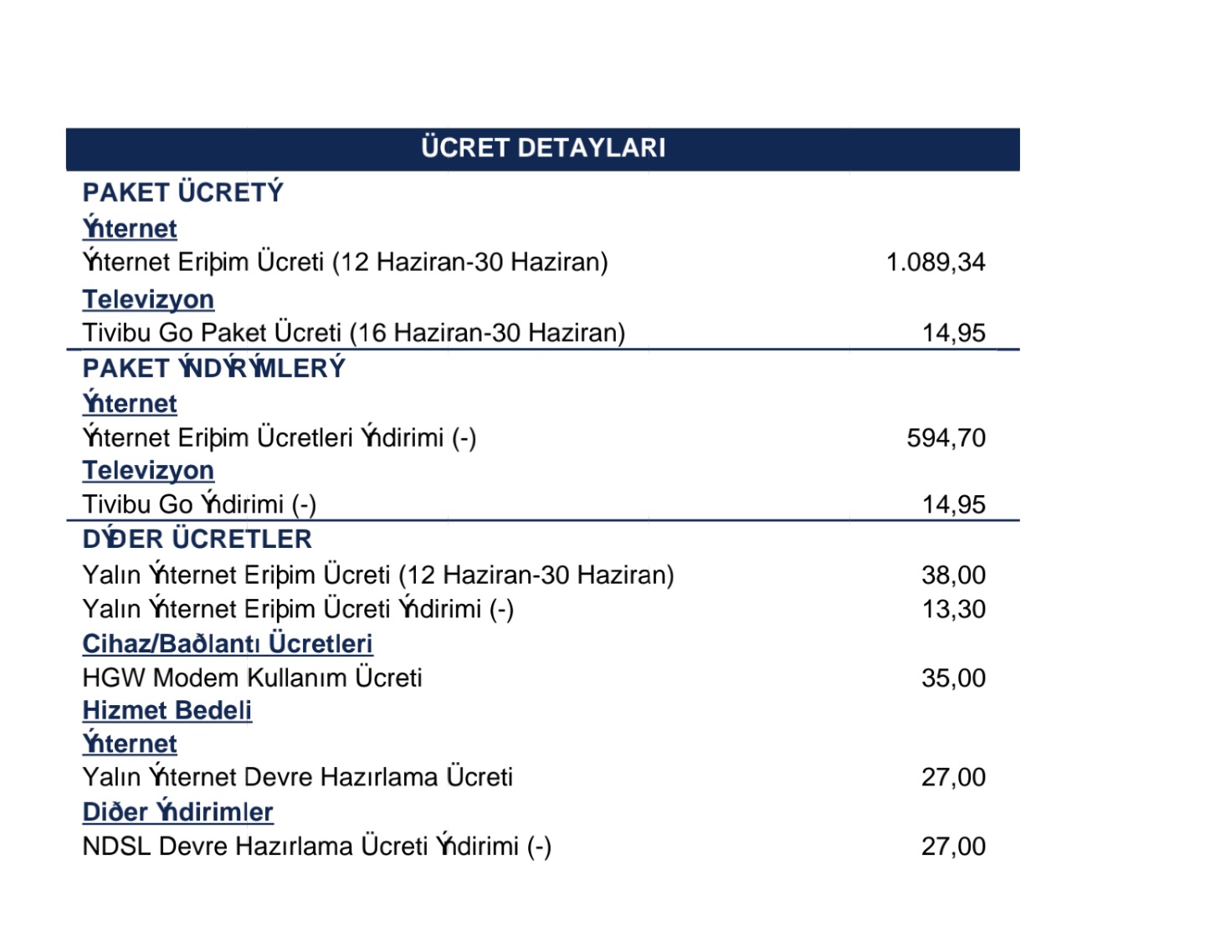
Task: Select the DİĞER ÜCRETLER section heading
Action: pyautogui.click(x=197, y=539)
